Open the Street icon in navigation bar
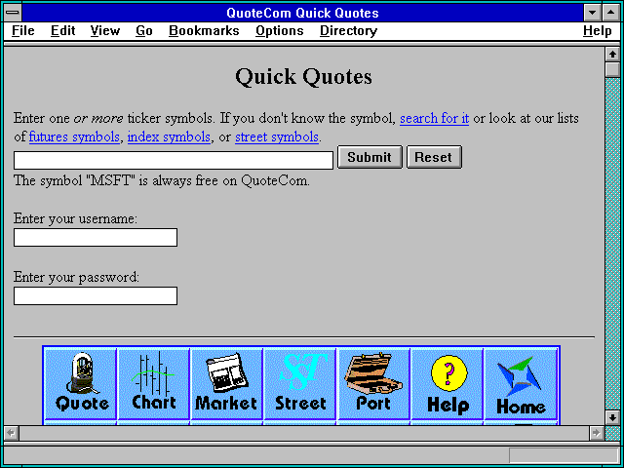 point(300,383)
